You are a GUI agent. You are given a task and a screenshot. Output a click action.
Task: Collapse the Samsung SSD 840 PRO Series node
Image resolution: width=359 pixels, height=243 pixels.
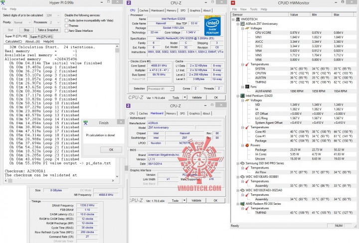(238, 163)
